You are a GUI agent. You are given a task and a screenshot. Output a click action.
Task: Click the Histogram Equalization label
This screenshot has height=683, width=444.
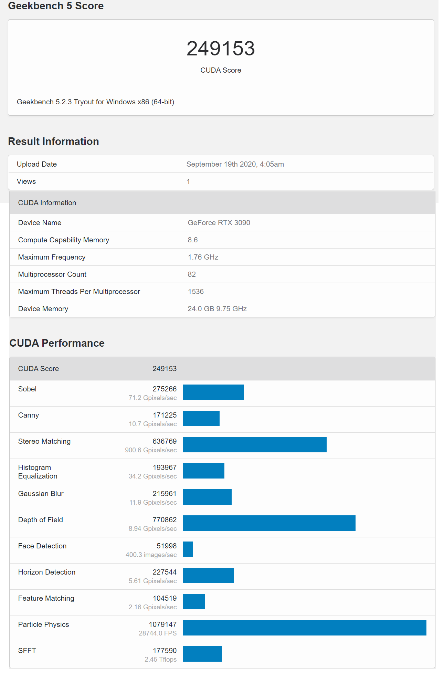(38, 472)
